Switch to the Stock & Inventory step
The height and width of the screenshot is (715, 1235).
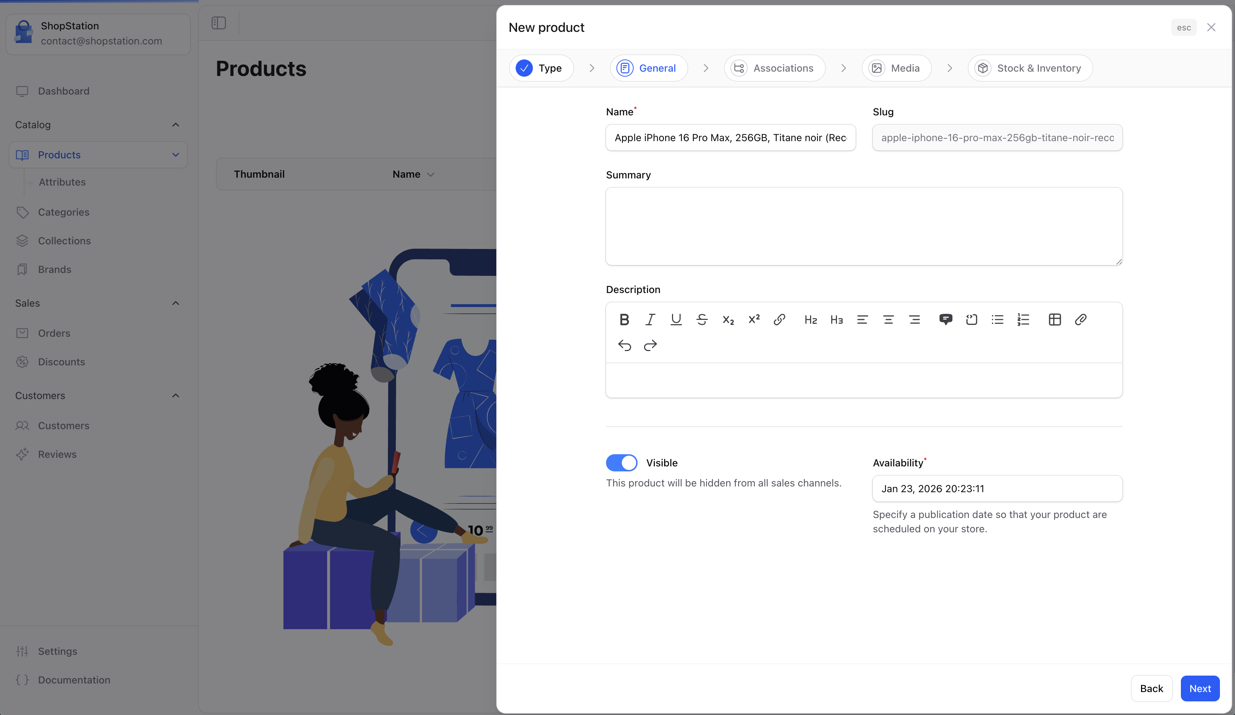click(1030, 68)
